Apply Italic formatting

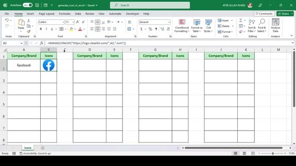tap(46, 29)
